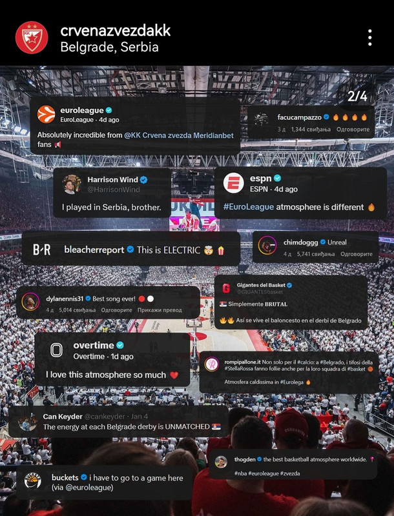Click the chimdoggg profile picture
This screenshot has width=394, height=516.
[267, 245]
